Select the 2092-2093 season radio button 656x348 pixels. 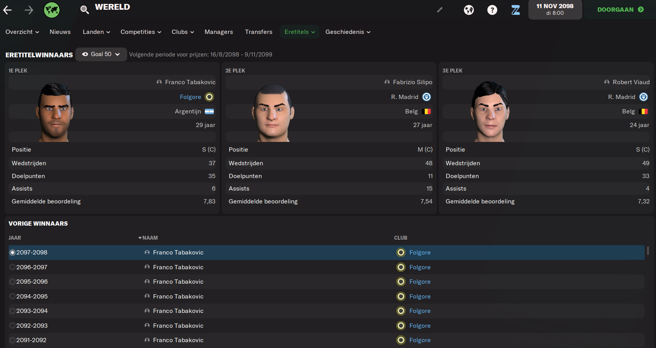click(12, 326)
